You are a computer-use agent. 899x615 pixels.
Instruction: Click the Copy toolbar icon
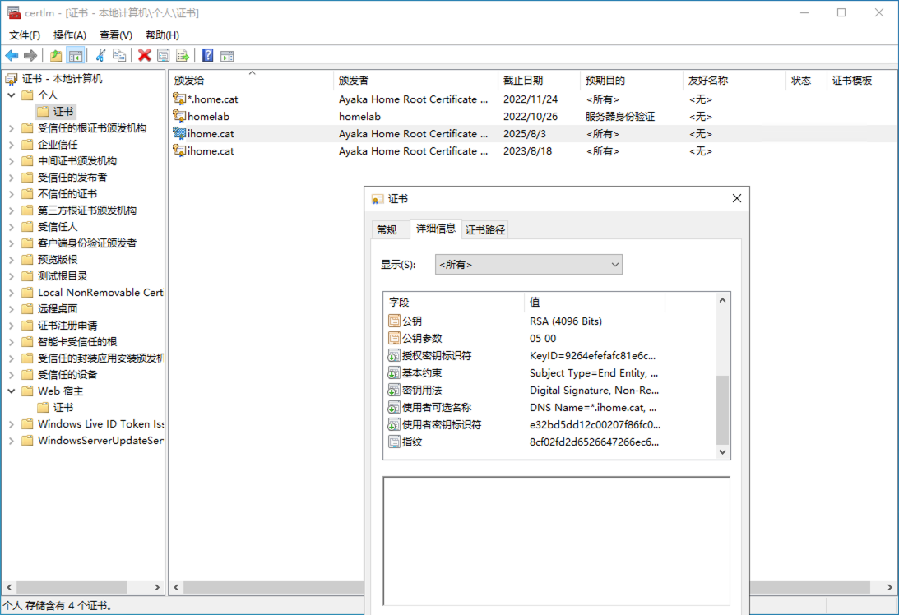click(x=119, y=55)
